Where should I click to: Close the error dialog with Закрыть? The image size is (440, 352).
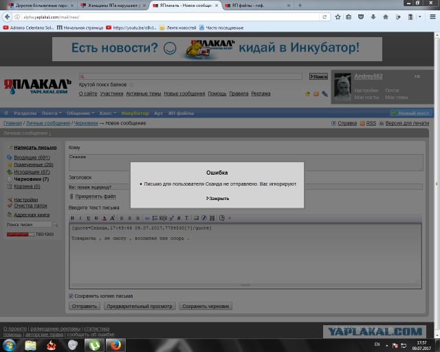click(217, 199)
